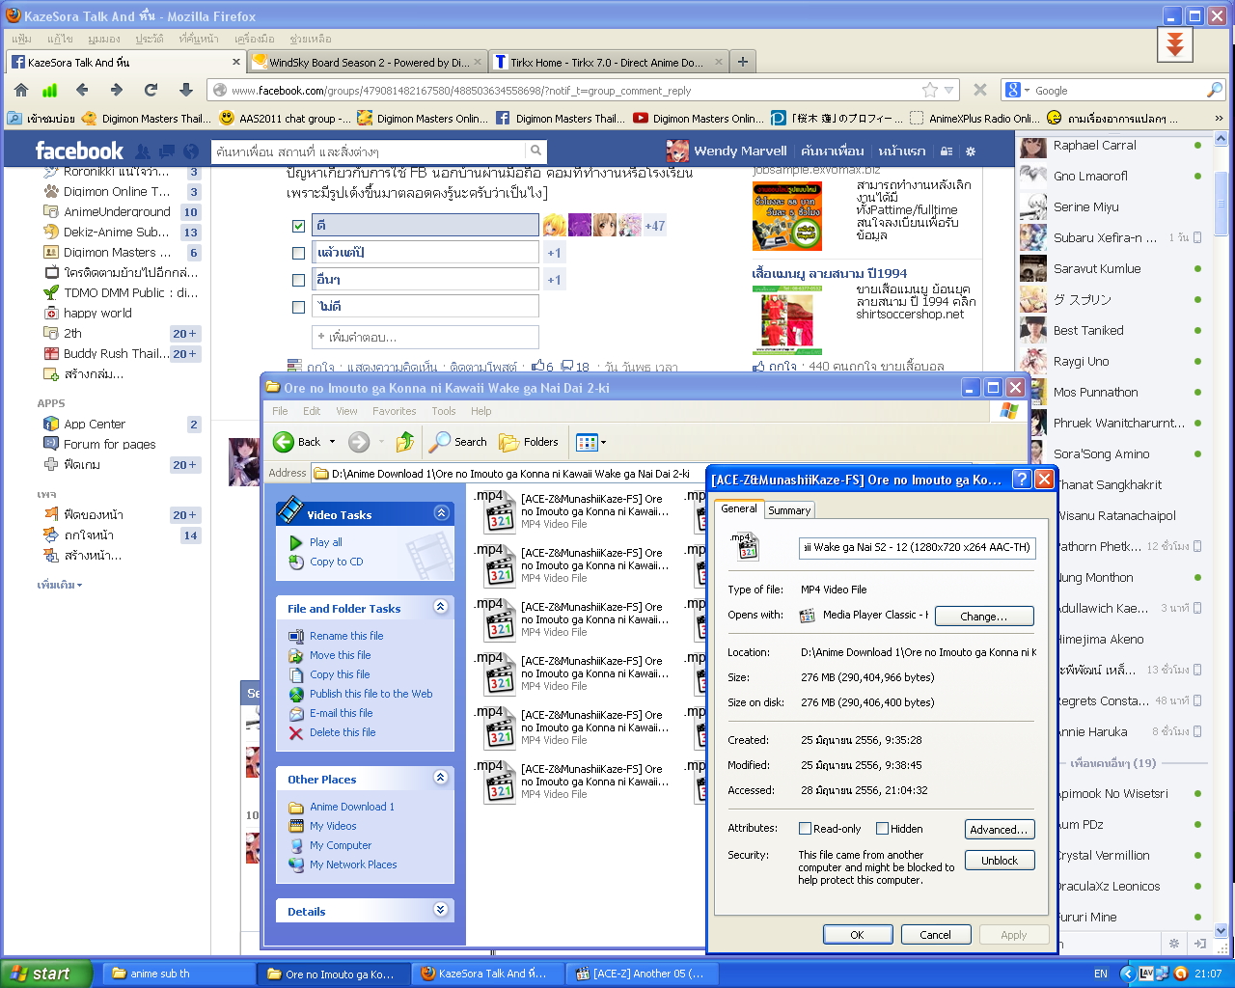
Task: Click the Change... button
Action: pos(983,616)
